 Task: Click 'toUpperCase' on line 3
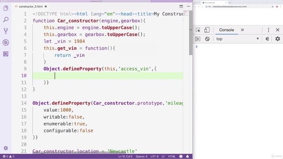117,27
